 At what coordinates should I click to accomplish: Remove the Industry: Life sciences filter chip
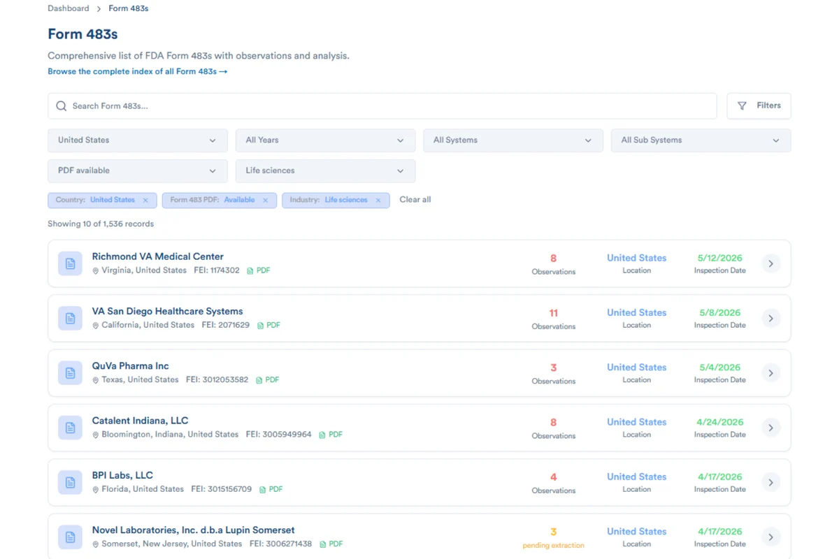378,201
